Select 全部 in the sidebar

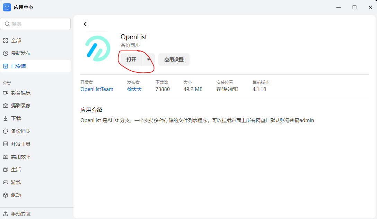tap(35, 40)
